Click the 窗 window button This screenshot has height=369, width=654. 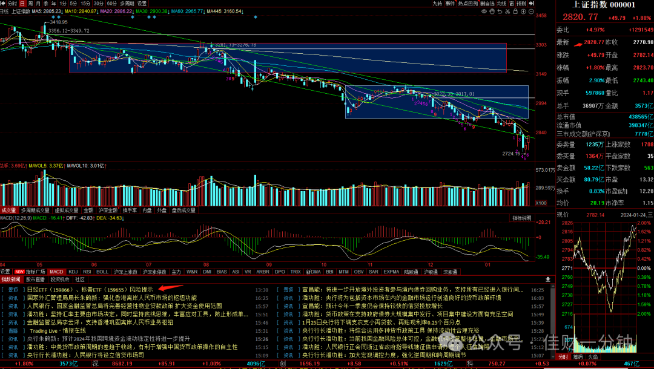pos(511,4)
